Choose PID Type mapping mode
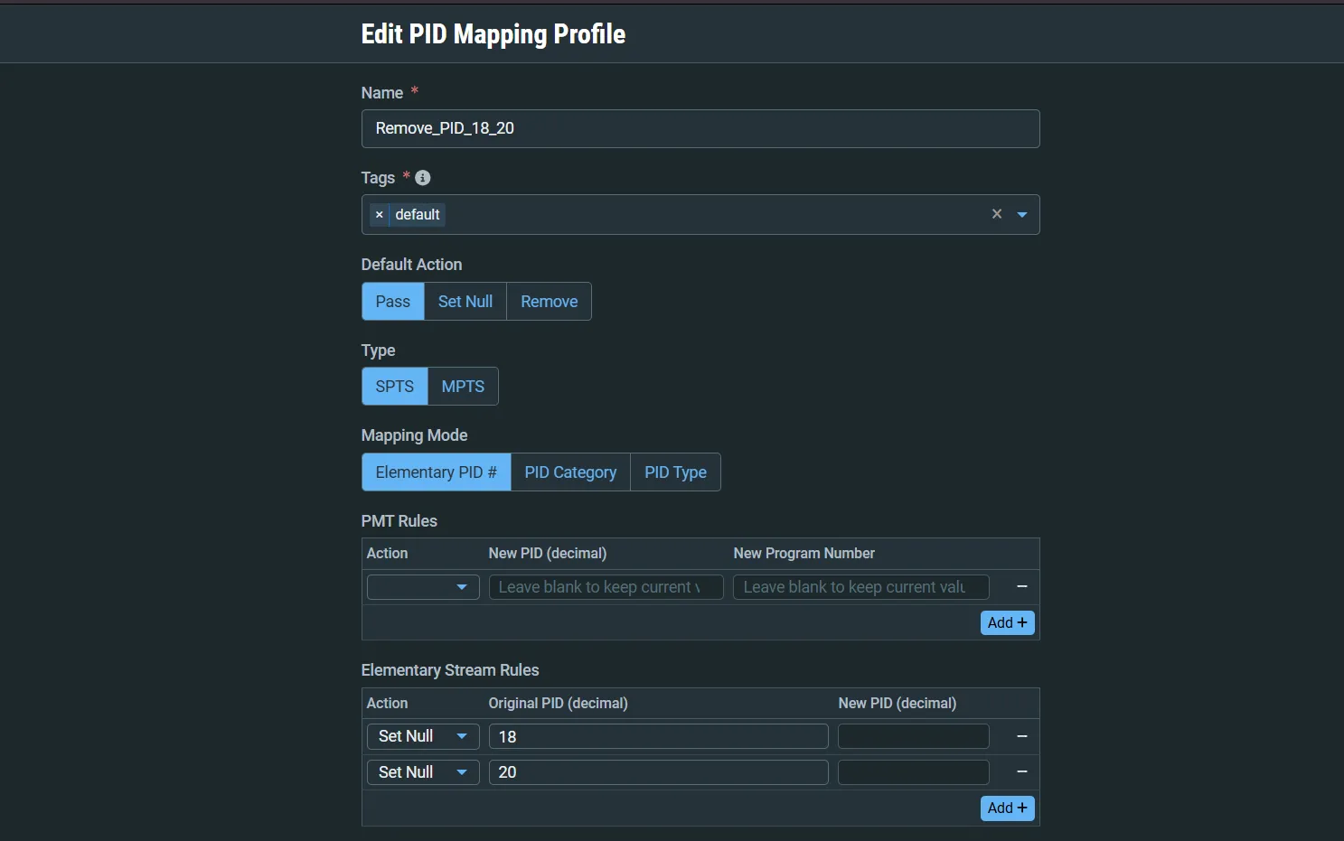This screenshot has width=1344, height=841. [675, 472]
